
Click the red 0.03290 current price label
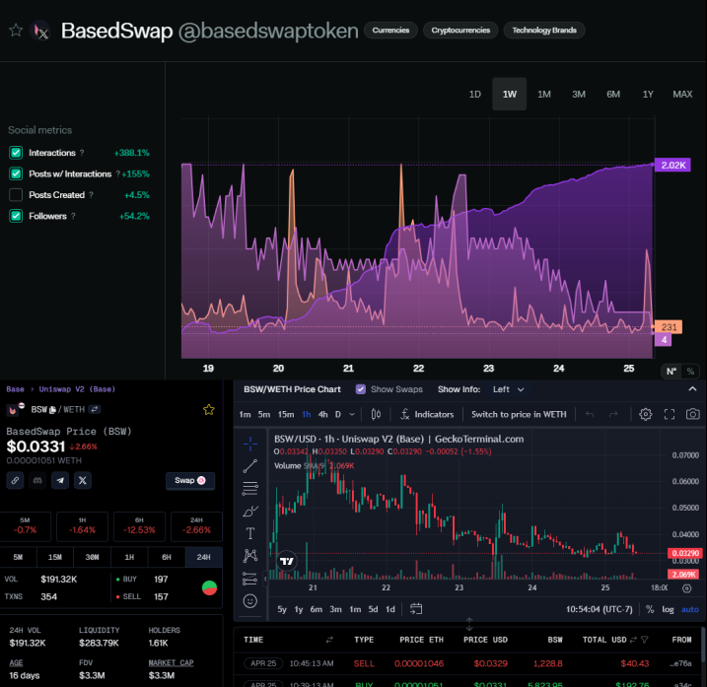coord(685,553)
